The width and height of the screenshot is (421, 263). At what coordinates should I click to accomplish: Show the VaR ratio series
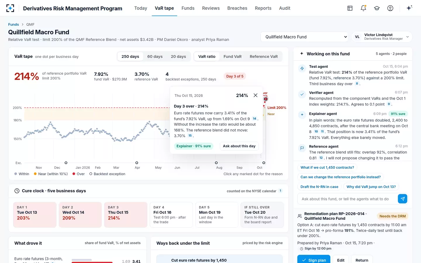coord(207,56)
